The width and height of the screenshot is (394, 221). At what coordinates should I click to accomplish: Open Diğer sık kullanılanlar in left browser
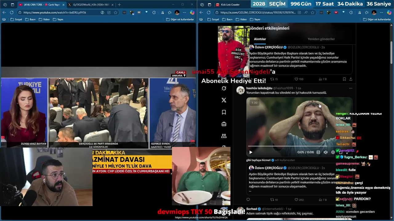tap(180, 19)
